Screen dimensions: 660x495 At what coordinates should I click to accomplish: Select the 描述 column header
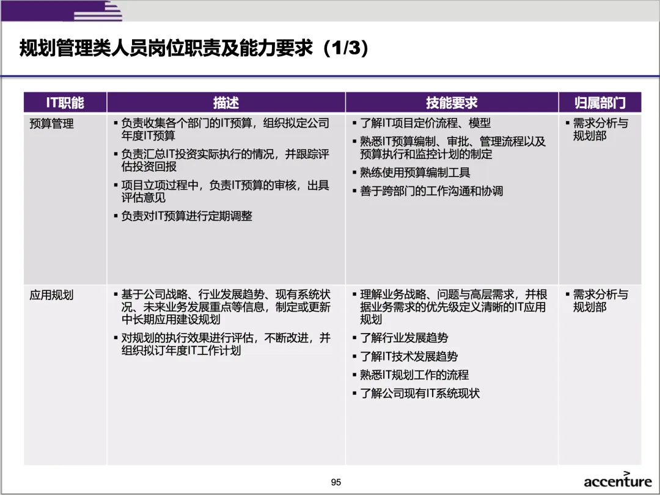click(x=226, y=102)
